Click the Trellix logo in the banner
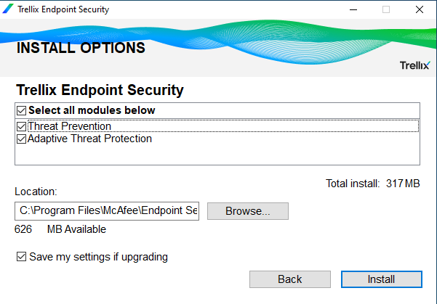Viewport: 437px width, 304px height. (x=414, y=65)
